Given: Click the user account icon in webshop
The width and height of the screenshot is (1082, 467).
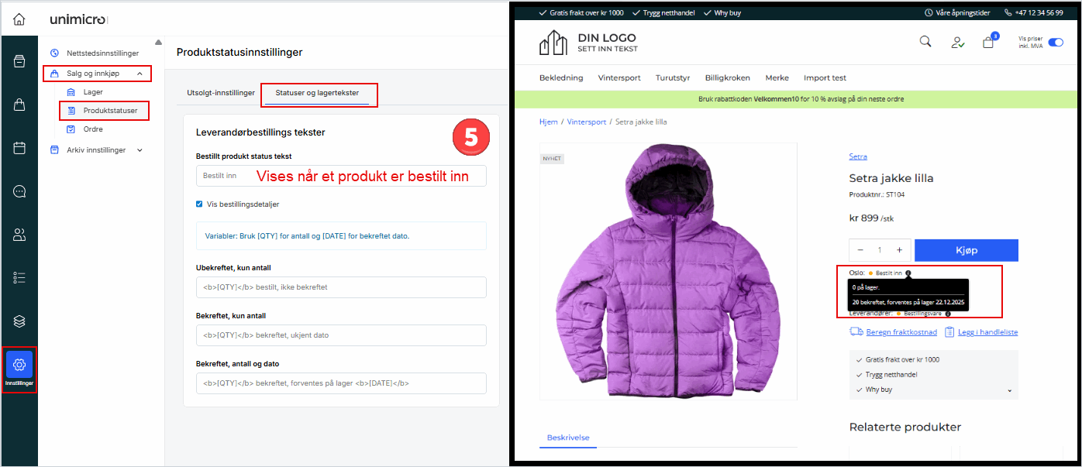Looking at the screenshot, I should tap(957, 43).
